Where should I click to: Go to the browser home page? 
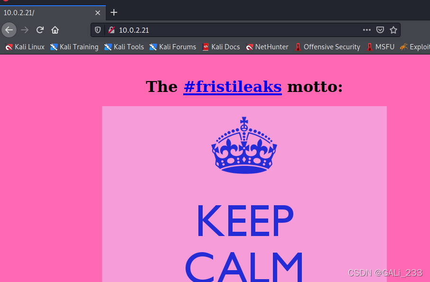tap(55, 30)
